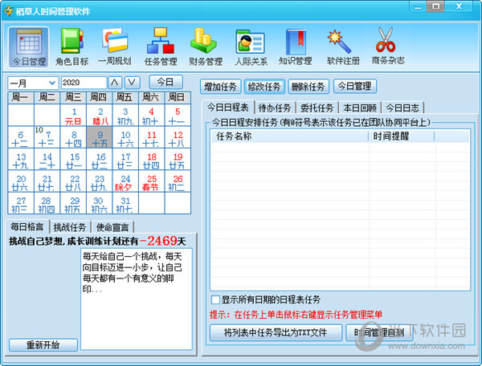Click the year down arrow button

[133, 83]
